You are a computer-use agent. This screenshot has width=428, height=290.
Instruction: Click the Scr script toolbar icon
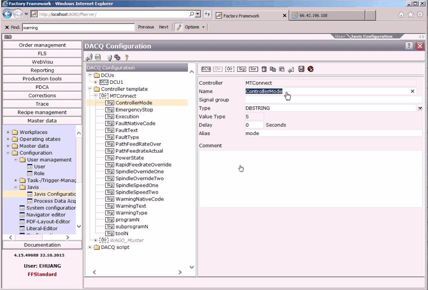coord(254,69)
